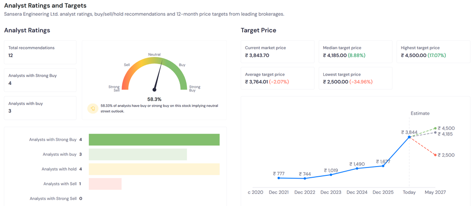Click the Neutral gauge label
Image resolution: width=475 pixels, height=206 pixels.
154,55
